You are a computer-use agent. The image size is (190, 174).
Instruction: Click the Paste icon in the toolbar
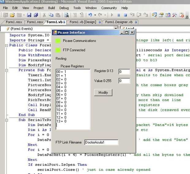click(58, 15)
